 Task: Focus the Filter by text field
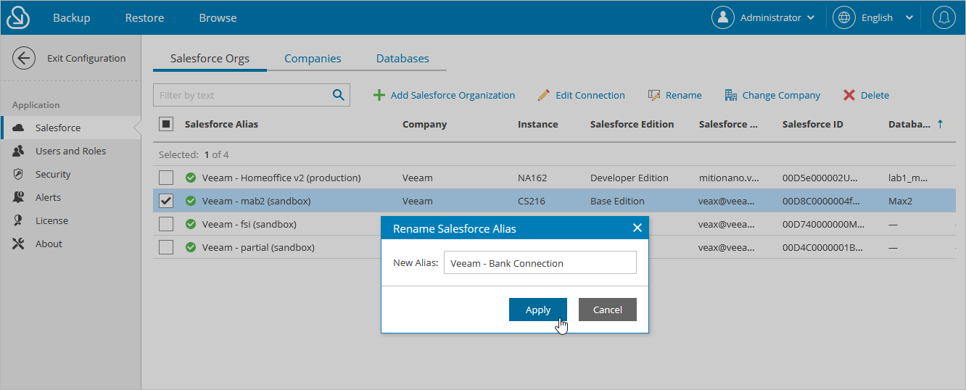coord(241,95)
